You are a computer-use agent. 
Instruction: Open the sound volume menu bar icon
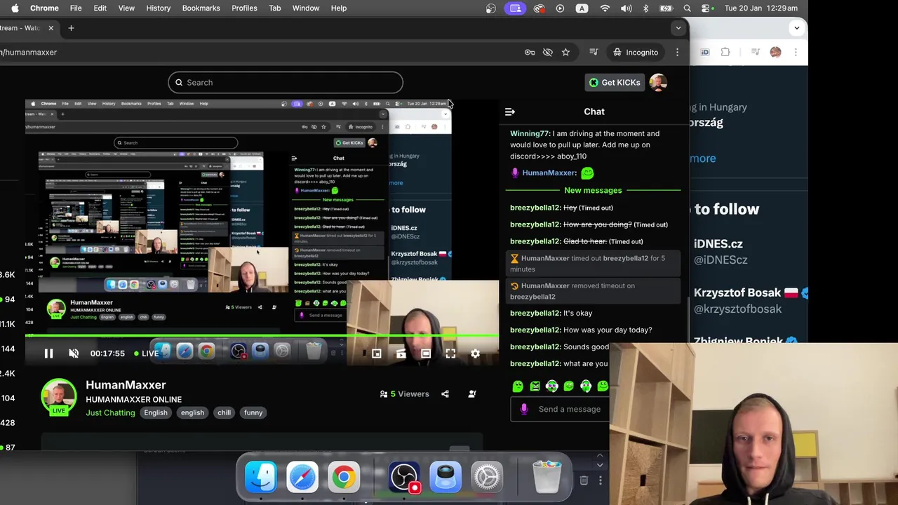click(x=626, y=8)
